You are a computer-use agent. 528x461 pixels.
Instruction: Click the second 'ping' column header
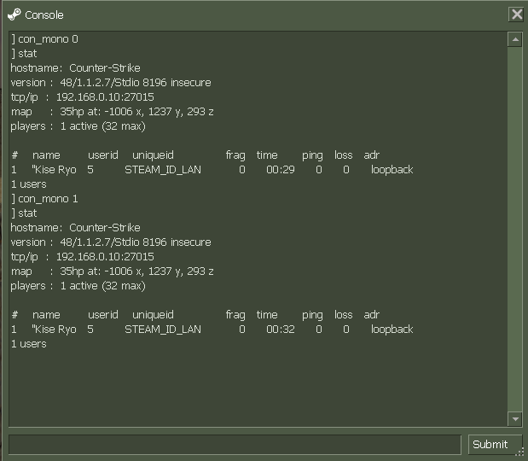[312, 315]
